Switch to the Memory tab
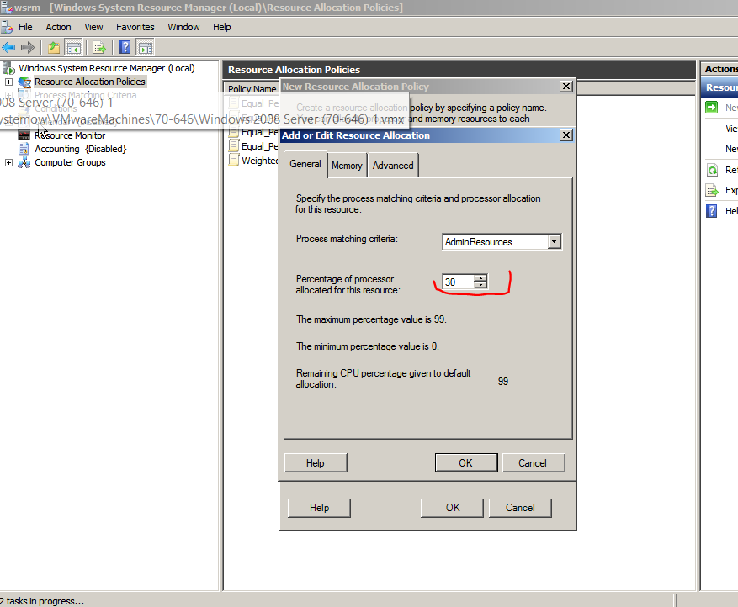 [347, 166]
